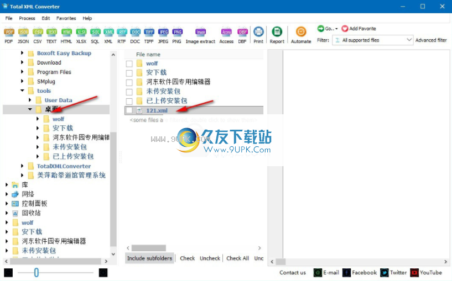Expand the Download folder node
452x281 pixels.
[22, 62]
